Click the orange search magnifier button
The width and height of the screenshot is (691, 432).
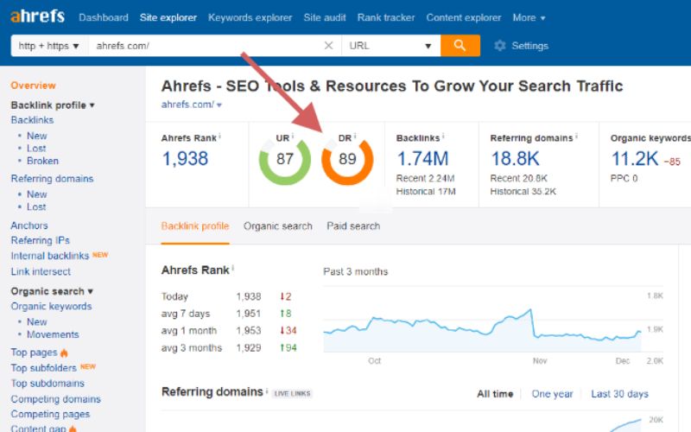(460, 46)
